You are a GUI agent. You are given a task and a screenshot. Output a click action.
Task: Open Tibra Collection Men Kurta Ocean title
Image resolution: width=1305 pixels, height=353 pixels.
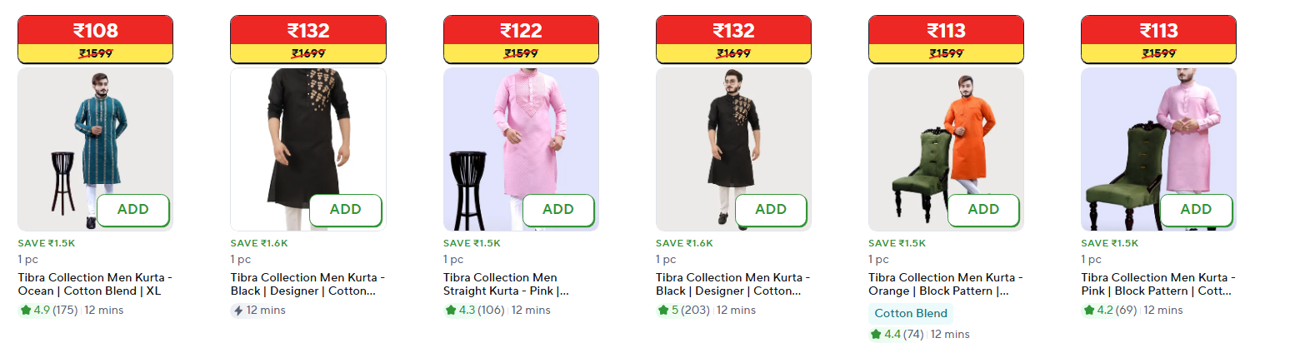pos(95,284)
